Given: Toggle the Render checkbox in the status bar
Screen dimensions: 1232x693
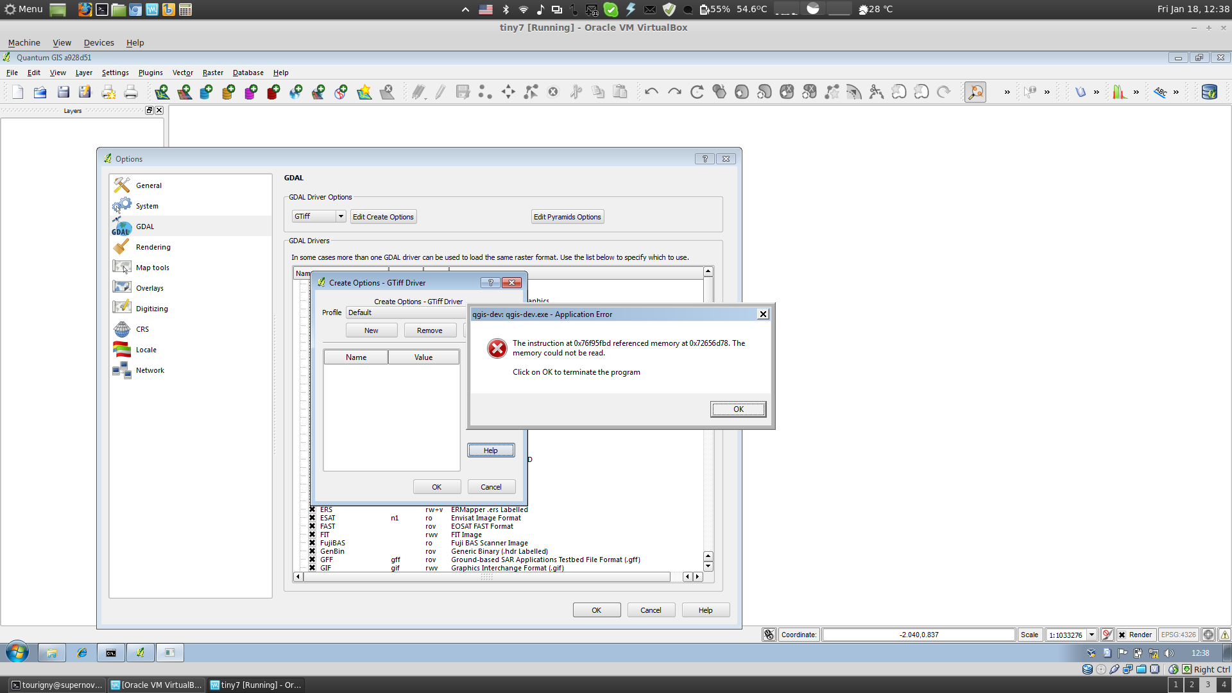Looking at the screenshot, I should point(1122,635).
